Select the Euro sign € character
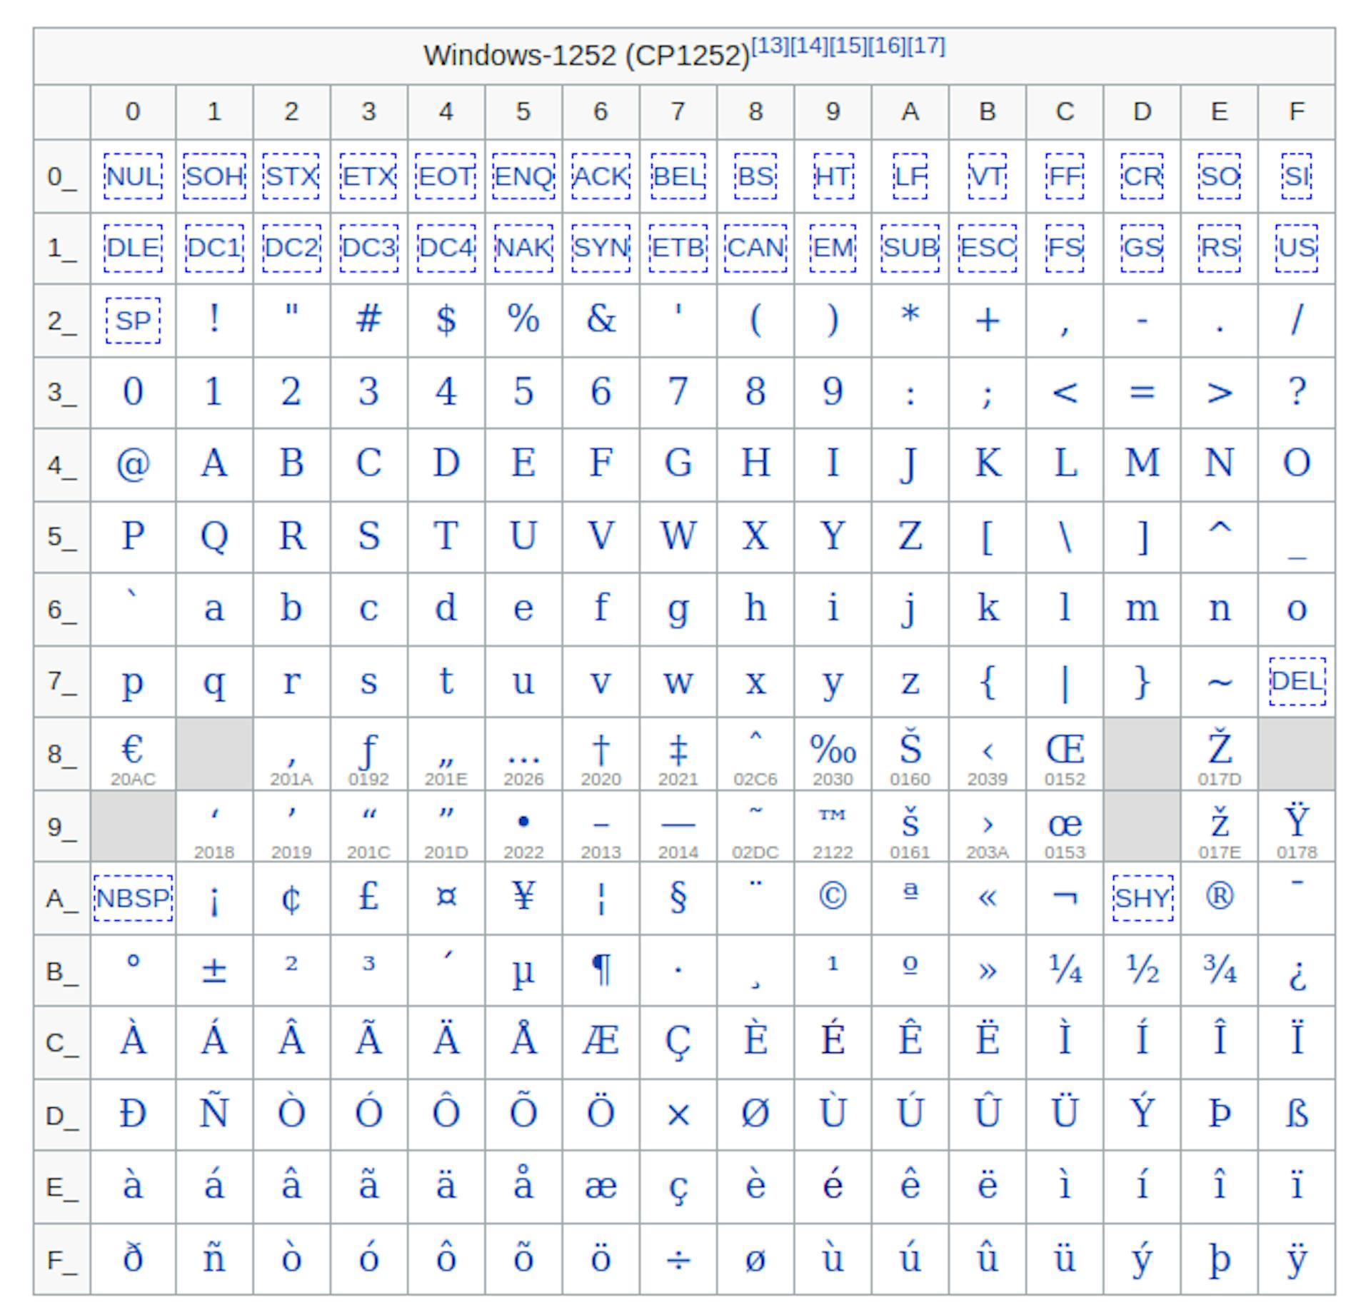1371x1310 pixels. tap(133, 749)
